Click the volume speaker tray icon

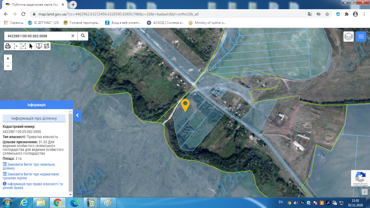(296, 203)
